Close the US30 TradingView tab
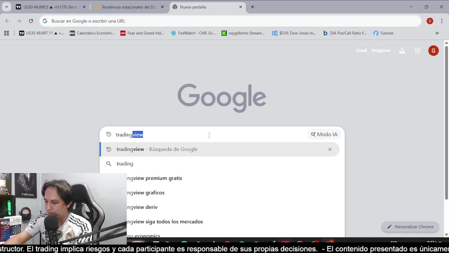Screen dimensions: 449x253 point(84,7)
